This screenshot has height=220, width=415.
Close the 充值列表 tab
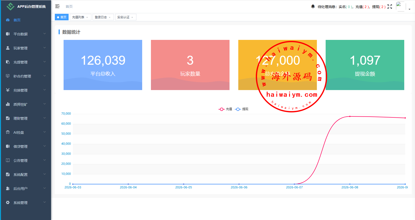(x=87, y=17)
